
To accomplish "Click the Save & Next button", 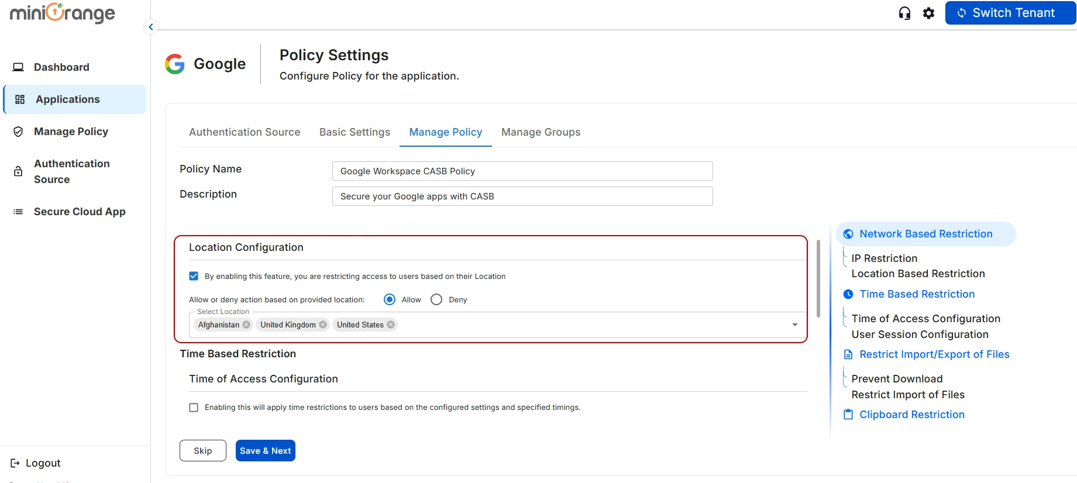I will click(266, 451).
